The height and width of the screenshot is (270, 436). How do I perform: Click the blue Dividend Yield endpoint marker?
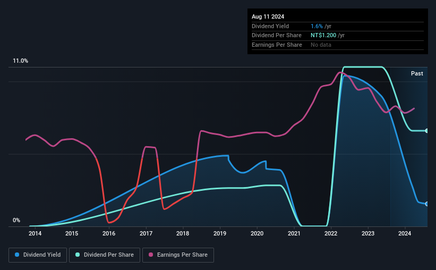pyautogui.click(x=426, y=204)
